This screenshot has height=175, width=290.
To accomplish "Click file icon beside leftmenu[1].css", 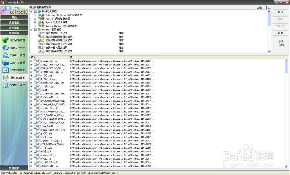I will click(x=39, y=97).
